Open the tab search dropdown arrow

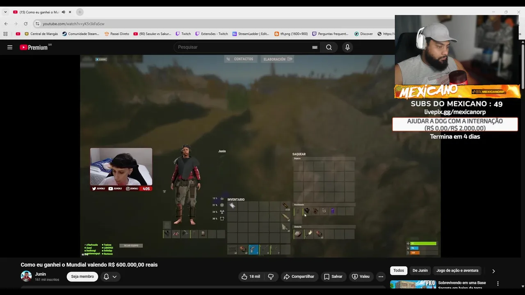pyautogui.click(x=5, y=12)
